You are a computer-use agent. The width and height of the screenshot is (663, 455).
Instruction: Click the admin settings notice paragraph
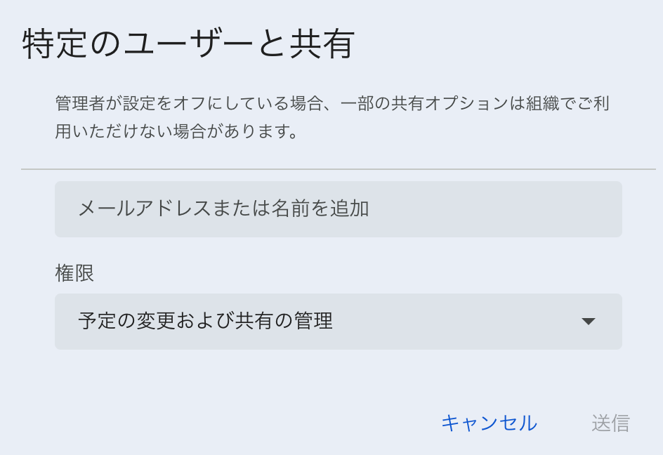point(331,117)
